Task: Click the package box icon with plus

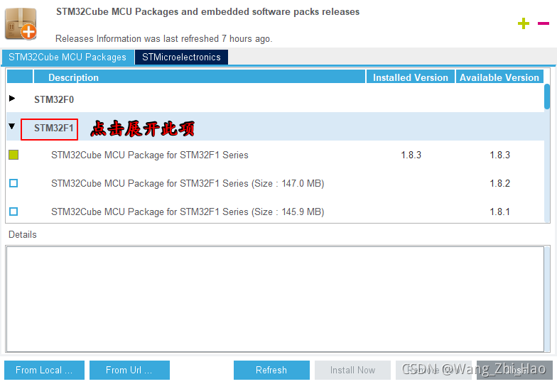Action: 21,23
